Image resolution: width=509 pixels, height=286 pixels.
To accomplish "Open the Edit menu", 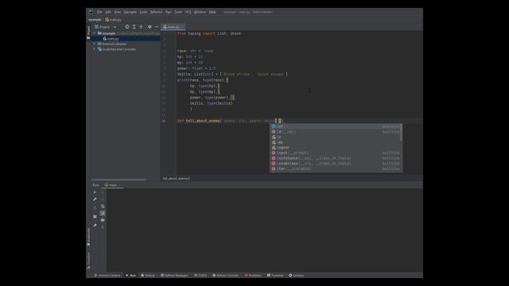I will coord(108,12).
